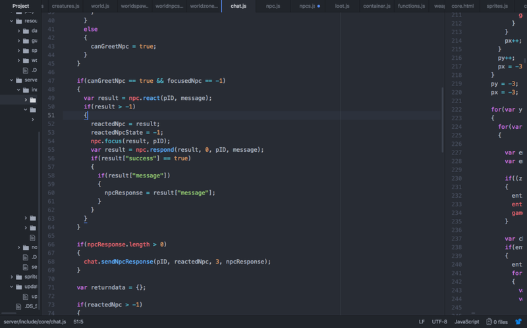Click "npc.react(pID, message);" on line 49

(x=171, y=98)
